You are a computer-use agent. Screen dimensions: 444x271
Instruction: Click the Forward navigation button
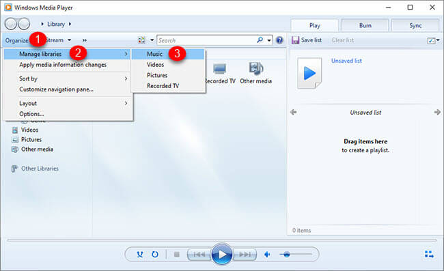click(x=24, y=24)
